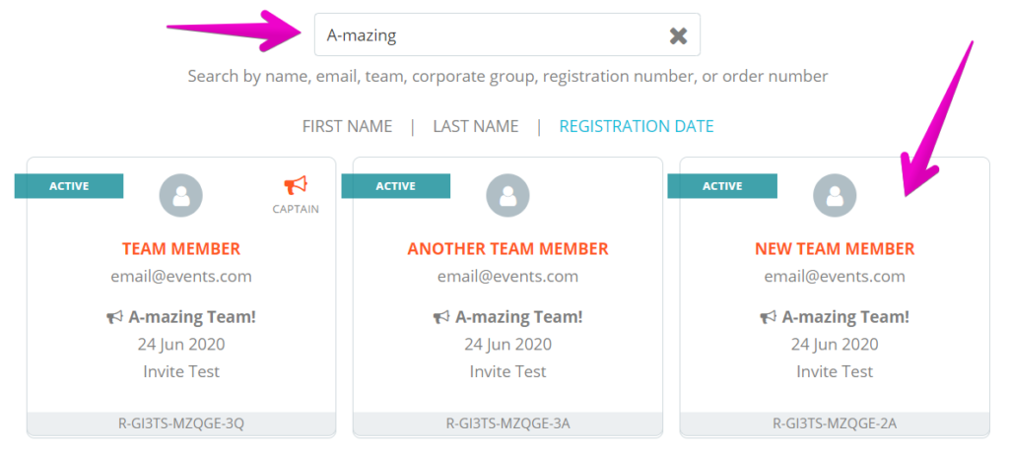Open the ANOTHER TEAM MEMBER name link

pos(507,248)
